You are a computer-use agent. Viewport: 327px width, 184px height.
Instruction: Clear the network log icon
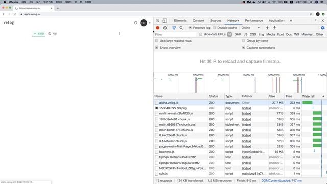[165, 28]
